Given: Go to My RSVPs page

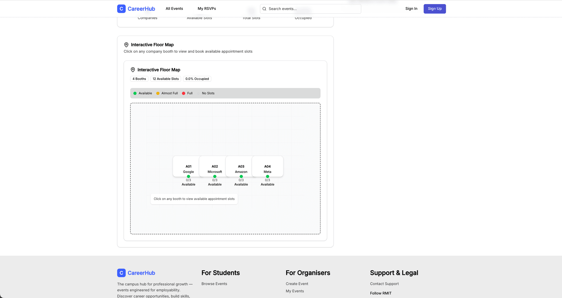Looking at the screenshot, I should (x=207, y=8).
